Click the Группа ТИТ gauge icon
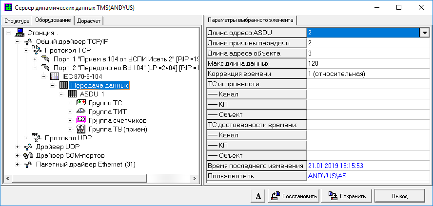This screenshot has height=206, width=433. pyautogui.click(x=81, y=112)
